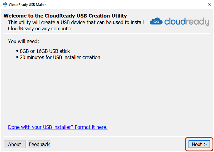The width and height of the screenshot is (214, 152).
Task: Click the cloudready wordmark text in logo
Action: 186,22
